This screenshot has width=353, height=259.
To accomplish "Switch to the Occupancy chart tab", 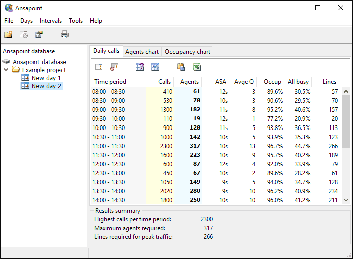I will click(188, 52).
